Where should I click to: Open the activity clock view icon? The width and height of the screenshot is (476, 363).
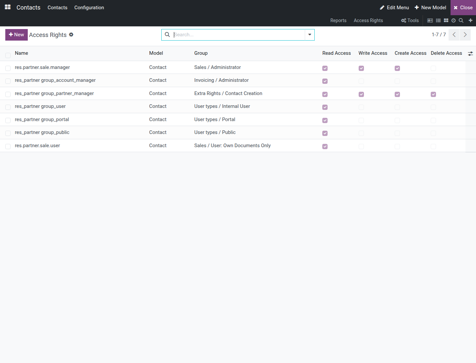coord(454,20)
